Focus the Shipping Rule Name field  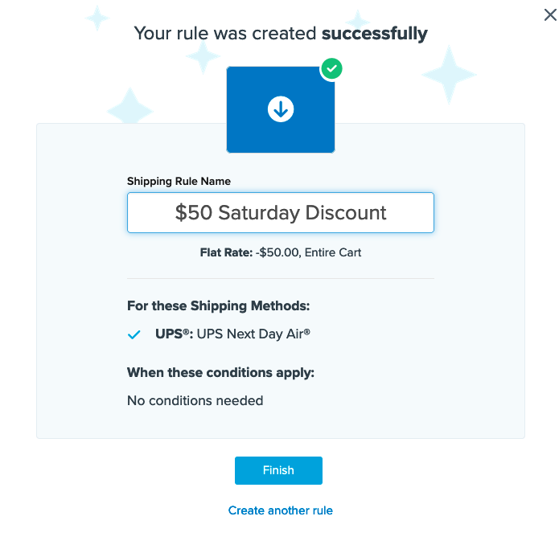281,213
